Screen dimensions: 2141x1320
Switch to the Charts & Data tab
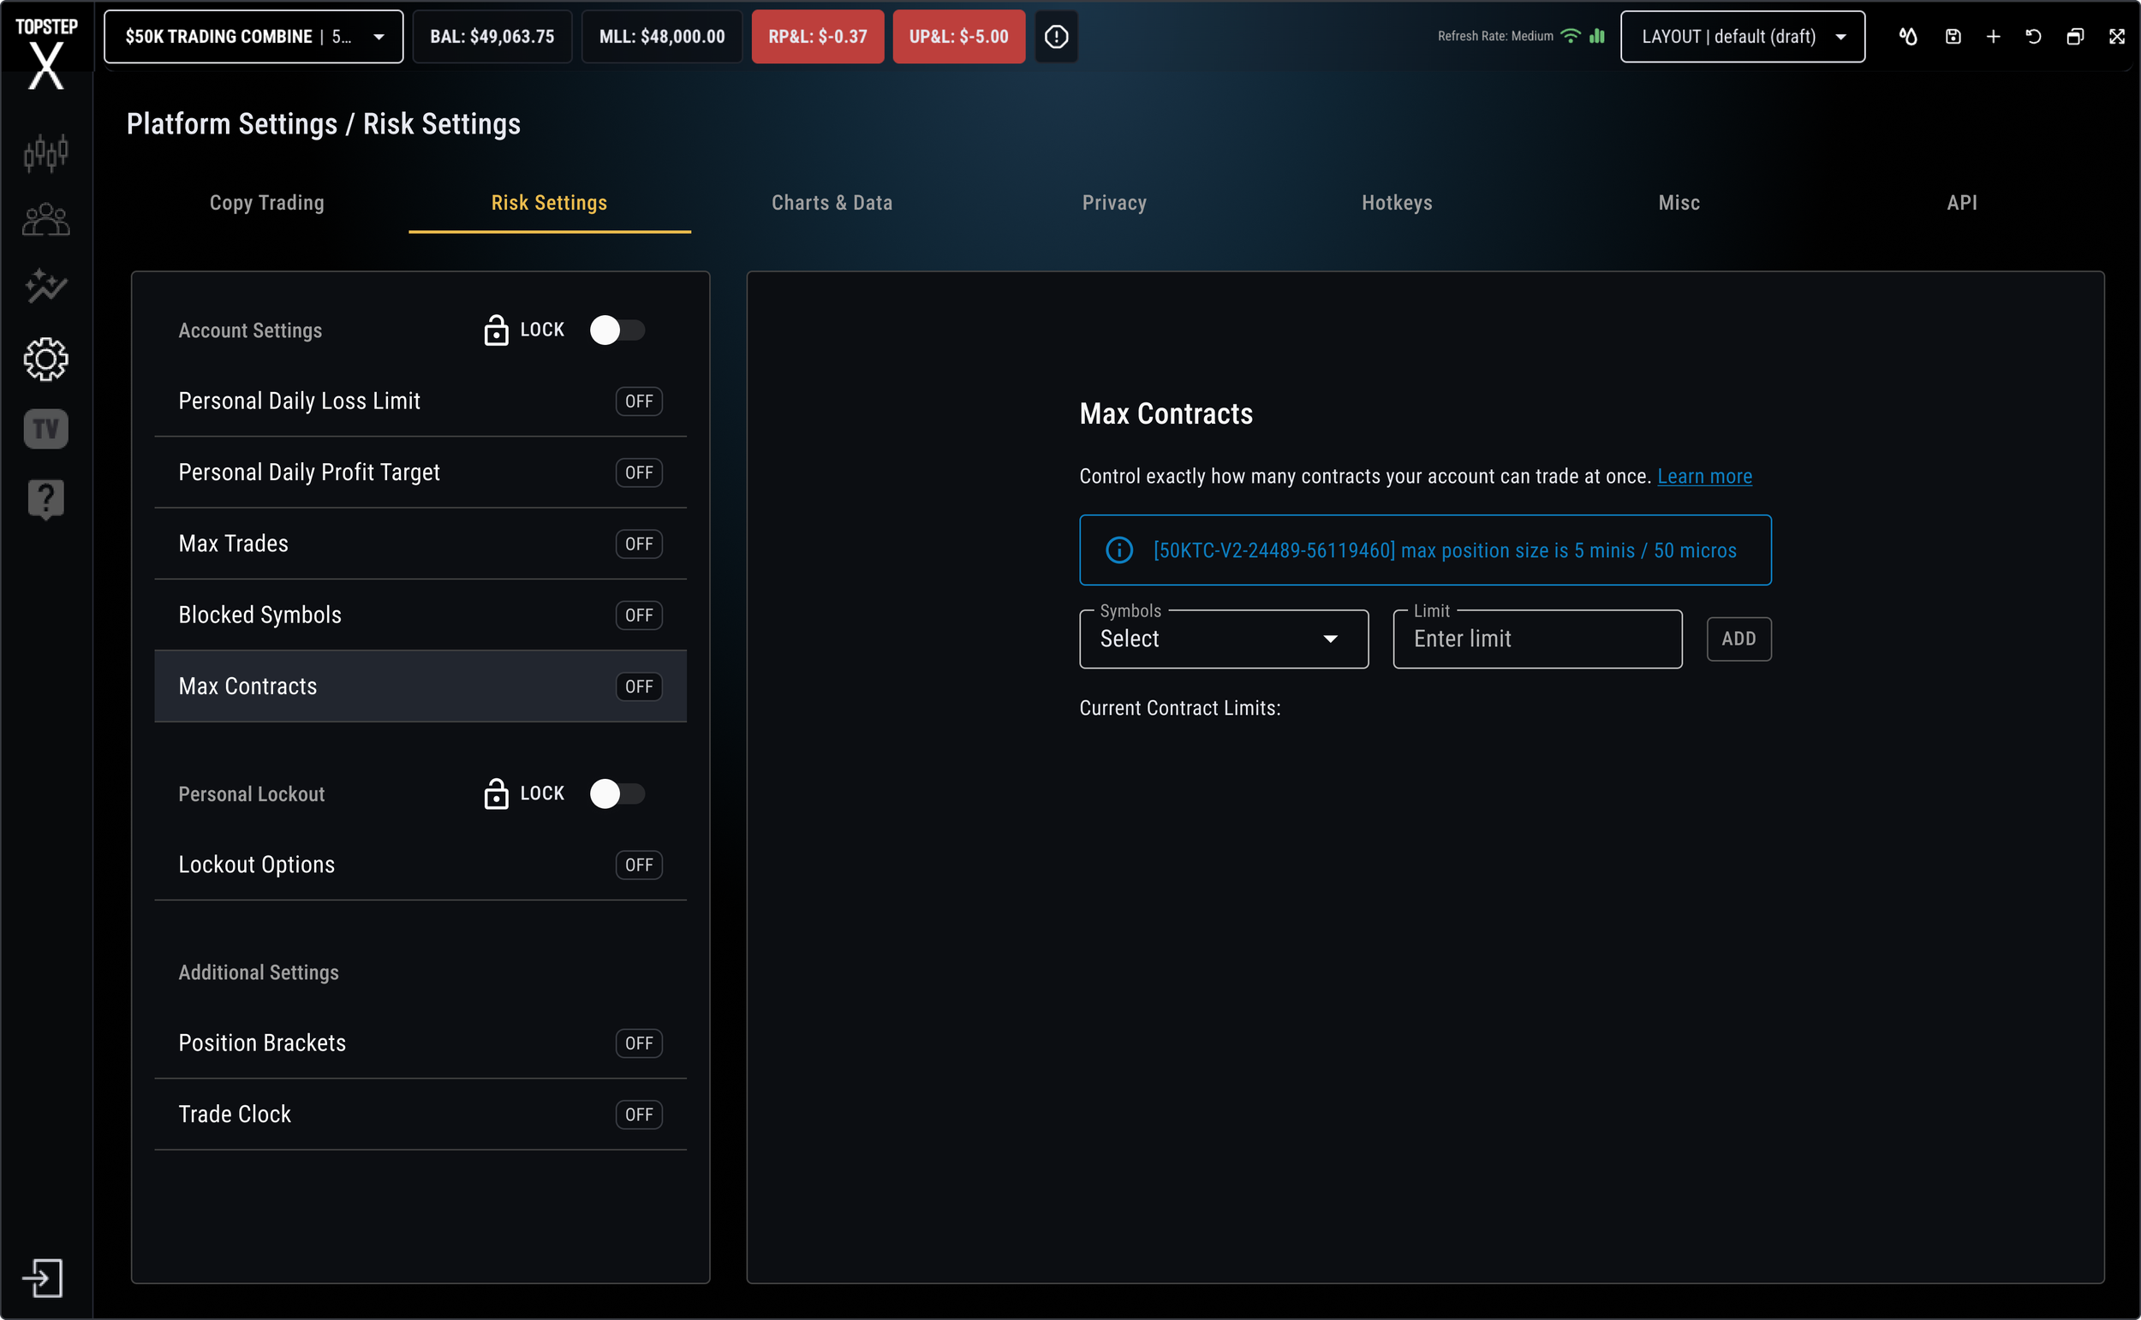coord(832,203)
